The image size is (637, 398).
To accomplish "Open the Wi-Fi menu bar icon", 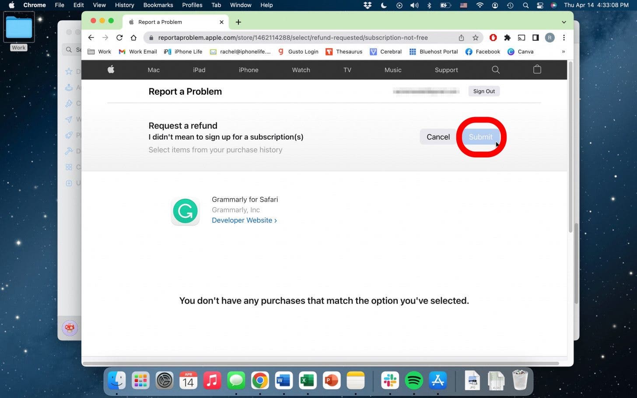I will [x=480, y=5].
